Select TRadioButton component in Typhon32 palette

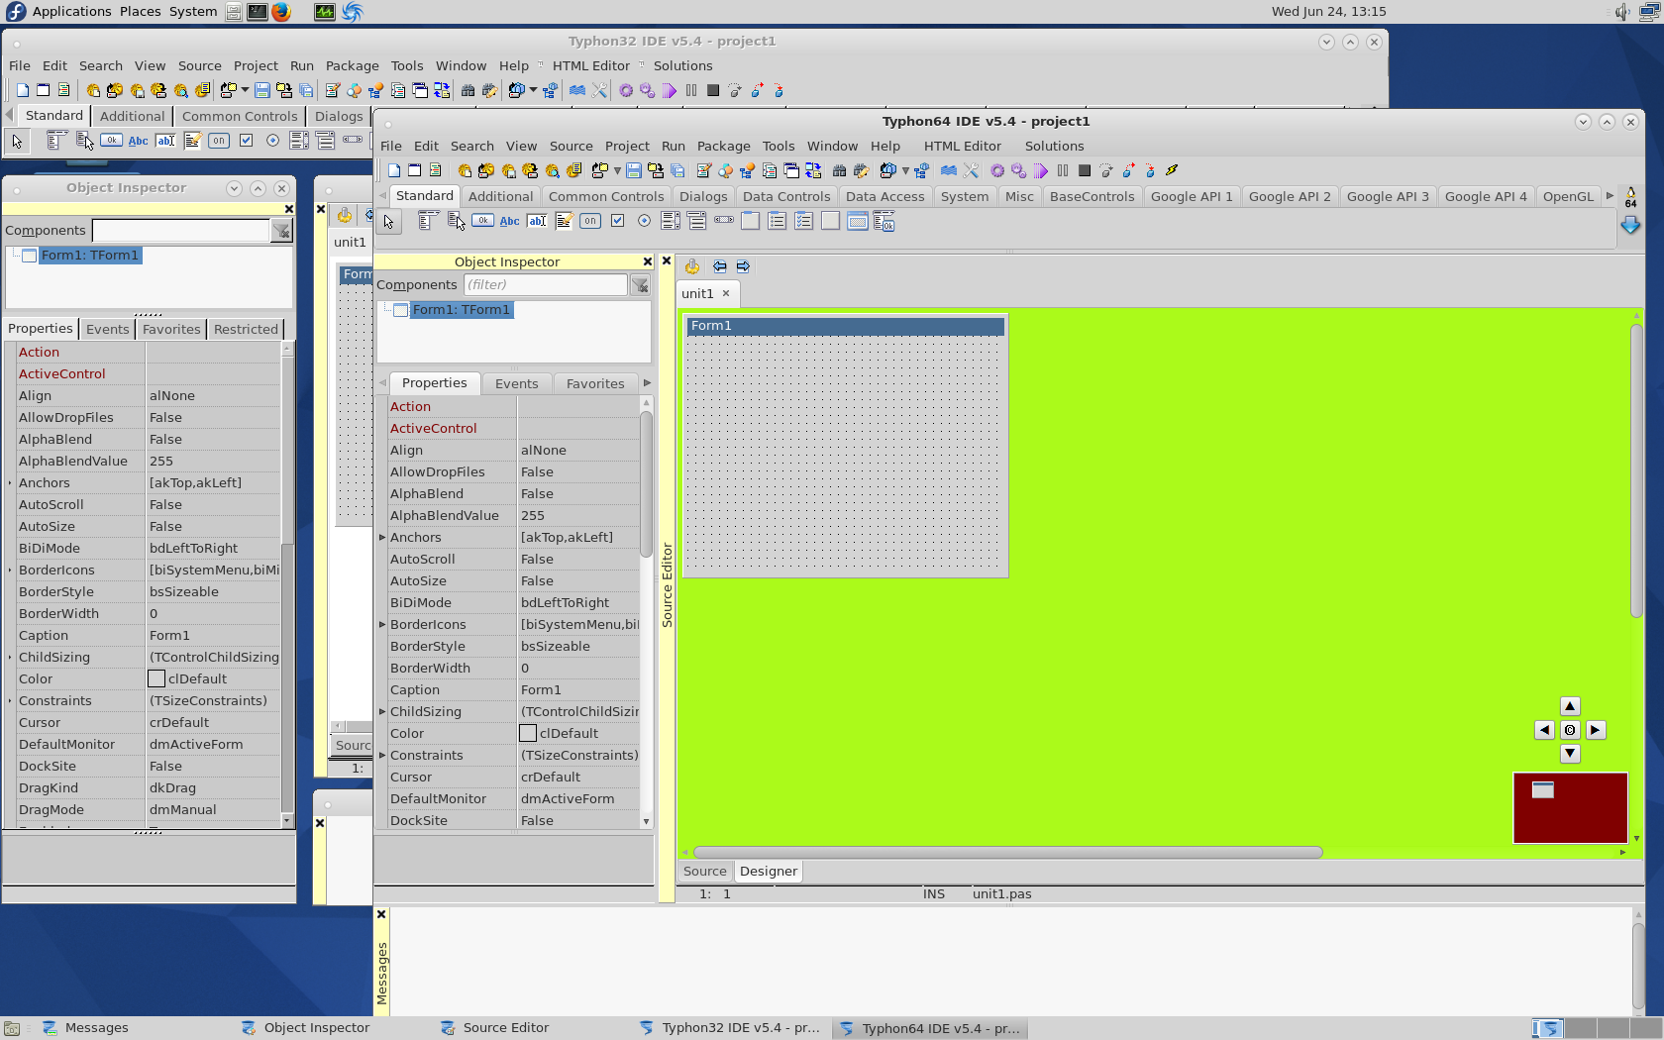272,141
